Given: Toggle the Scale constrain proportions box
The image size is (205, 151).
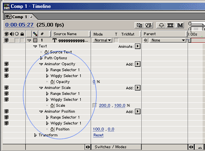Looking at the screenshot, I should click(x=95, y=106).
